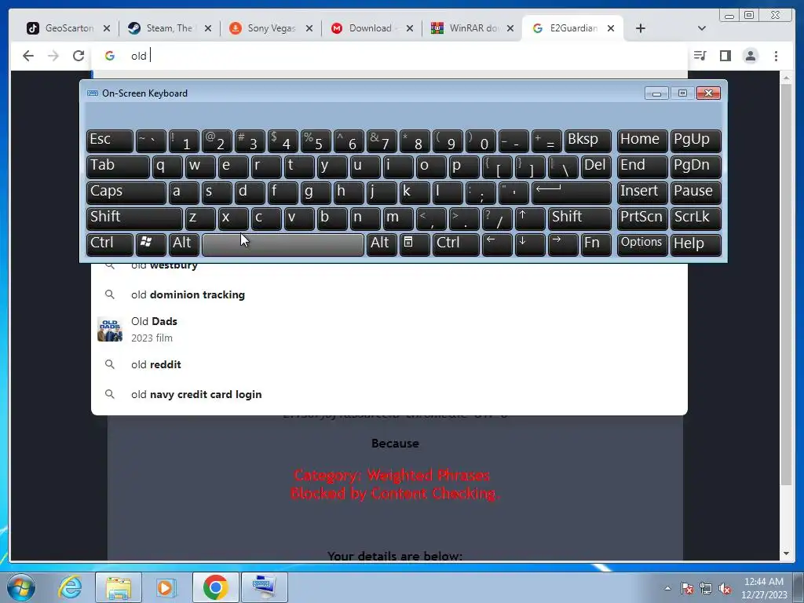
Task: Select 'old navy credit card login' suggestion
Action: click(389, 394)
